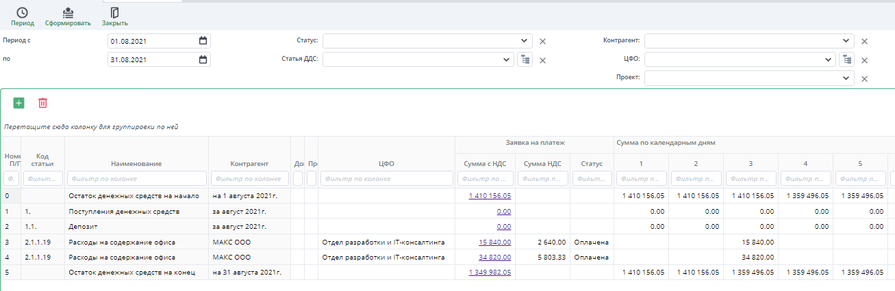This screenshot has height=291, width=895.
Task: Open the 1 349 982.05 amount link
Action: pos(490,273)
